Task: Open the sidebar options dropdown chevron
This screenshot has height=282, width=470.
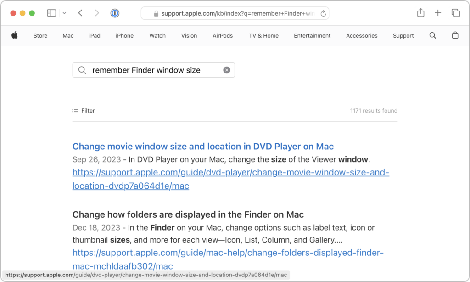Action: pyautogui.click(x=64, y=13)
